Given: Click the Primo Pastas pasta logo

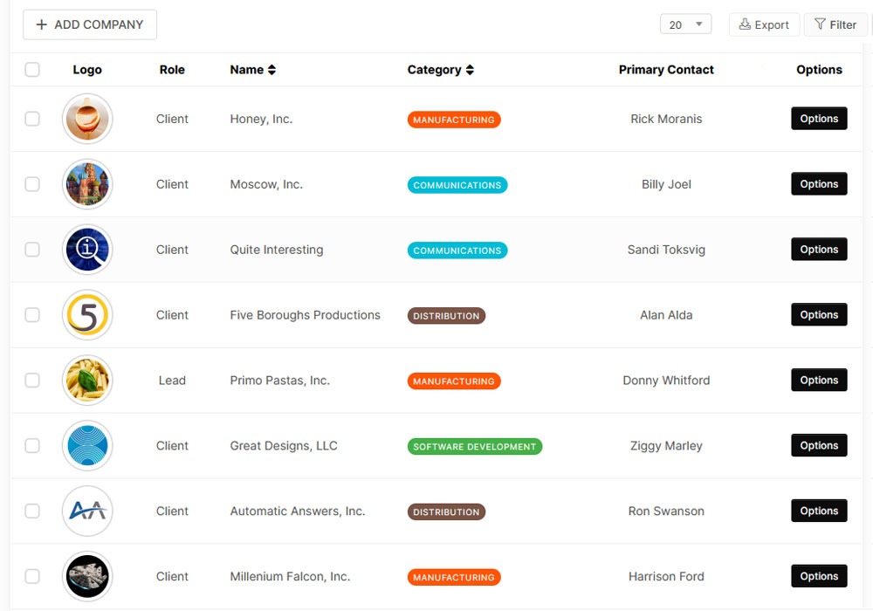Looking at the screenshot, I should coord(87,381).
